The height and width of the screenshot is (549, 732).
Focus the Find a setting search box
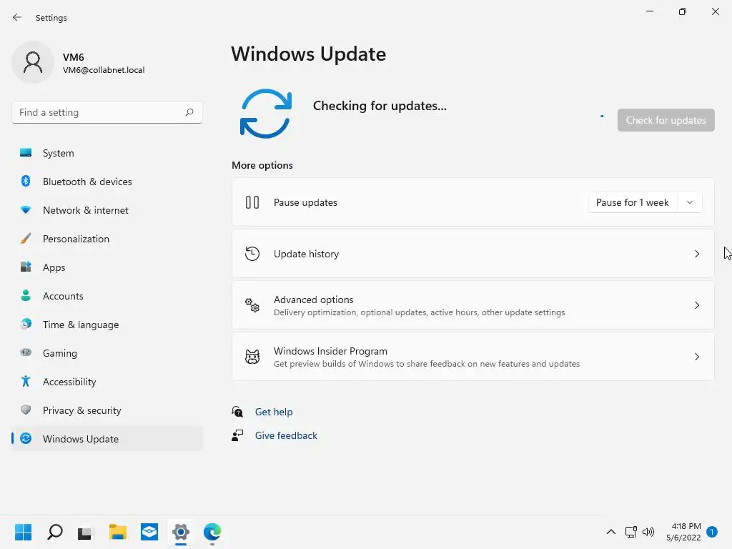tap(107, 112)
